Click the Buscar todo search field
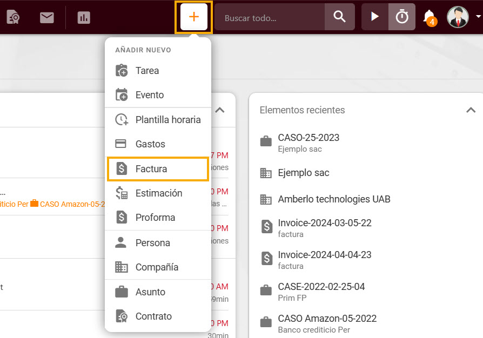 point(270,17)
